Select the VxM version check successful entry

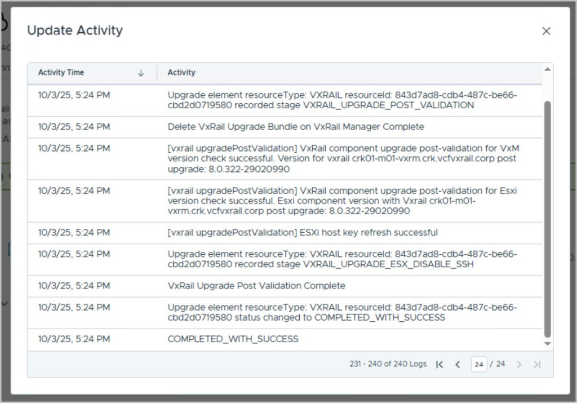285,159
